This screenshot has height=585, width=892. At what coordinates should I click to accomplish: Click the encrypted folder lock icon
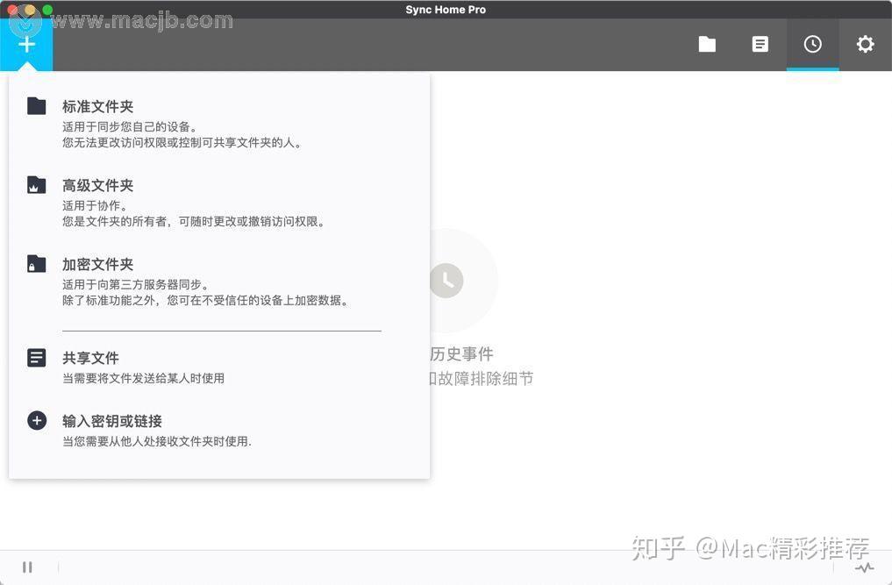tap(36, 263)
